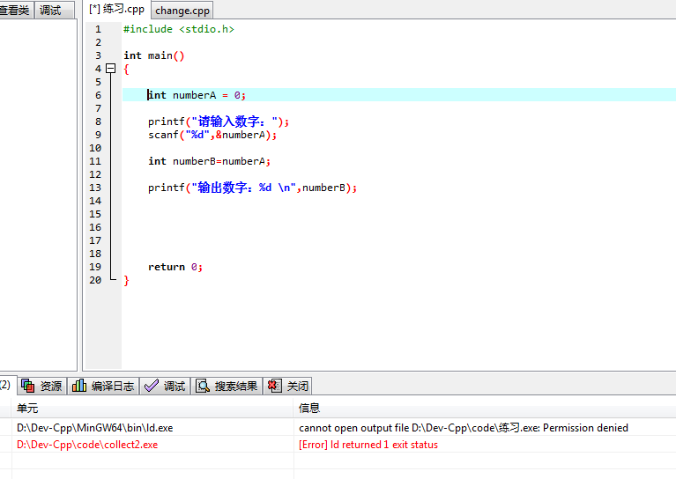Click the 'int numberB=numberA;' line
Viewport: 676px width, 479px height.
(210, 161)
